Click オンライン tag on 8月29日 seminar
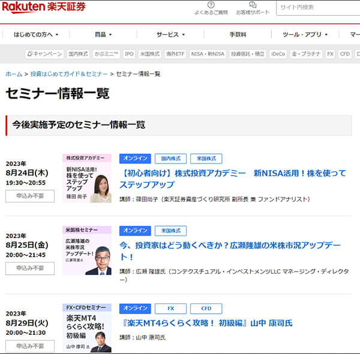The width and height of the screenshot is (360, 354). [135, 308]
